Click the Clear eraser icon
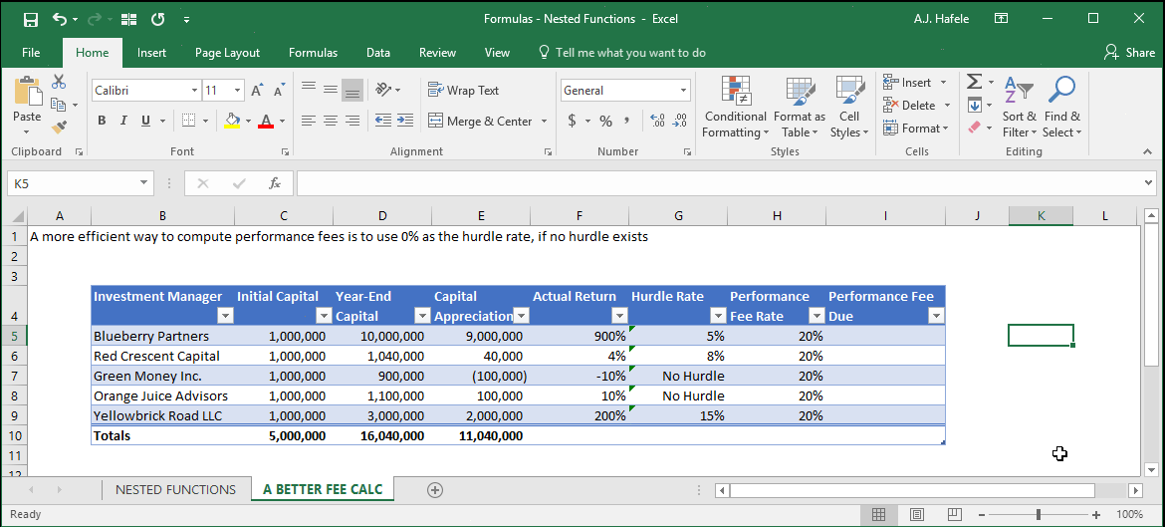This screenshot has height=527, width=1165. tap(975, 128)
